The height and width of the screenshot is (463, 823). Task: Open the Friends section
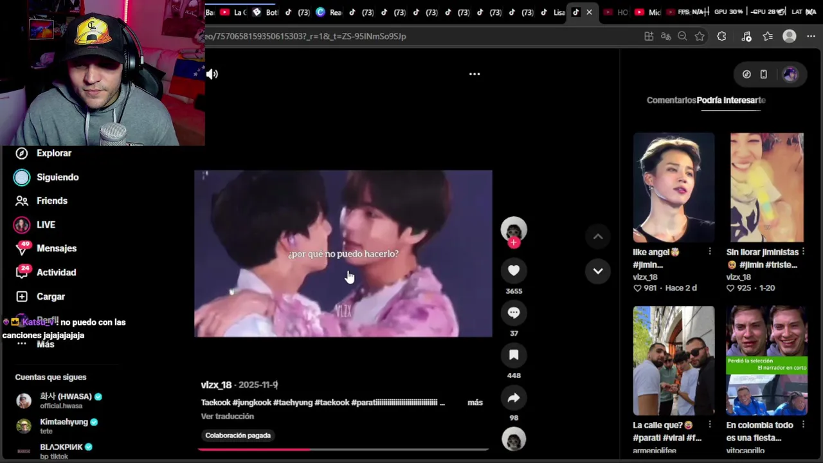coord(42,201)
